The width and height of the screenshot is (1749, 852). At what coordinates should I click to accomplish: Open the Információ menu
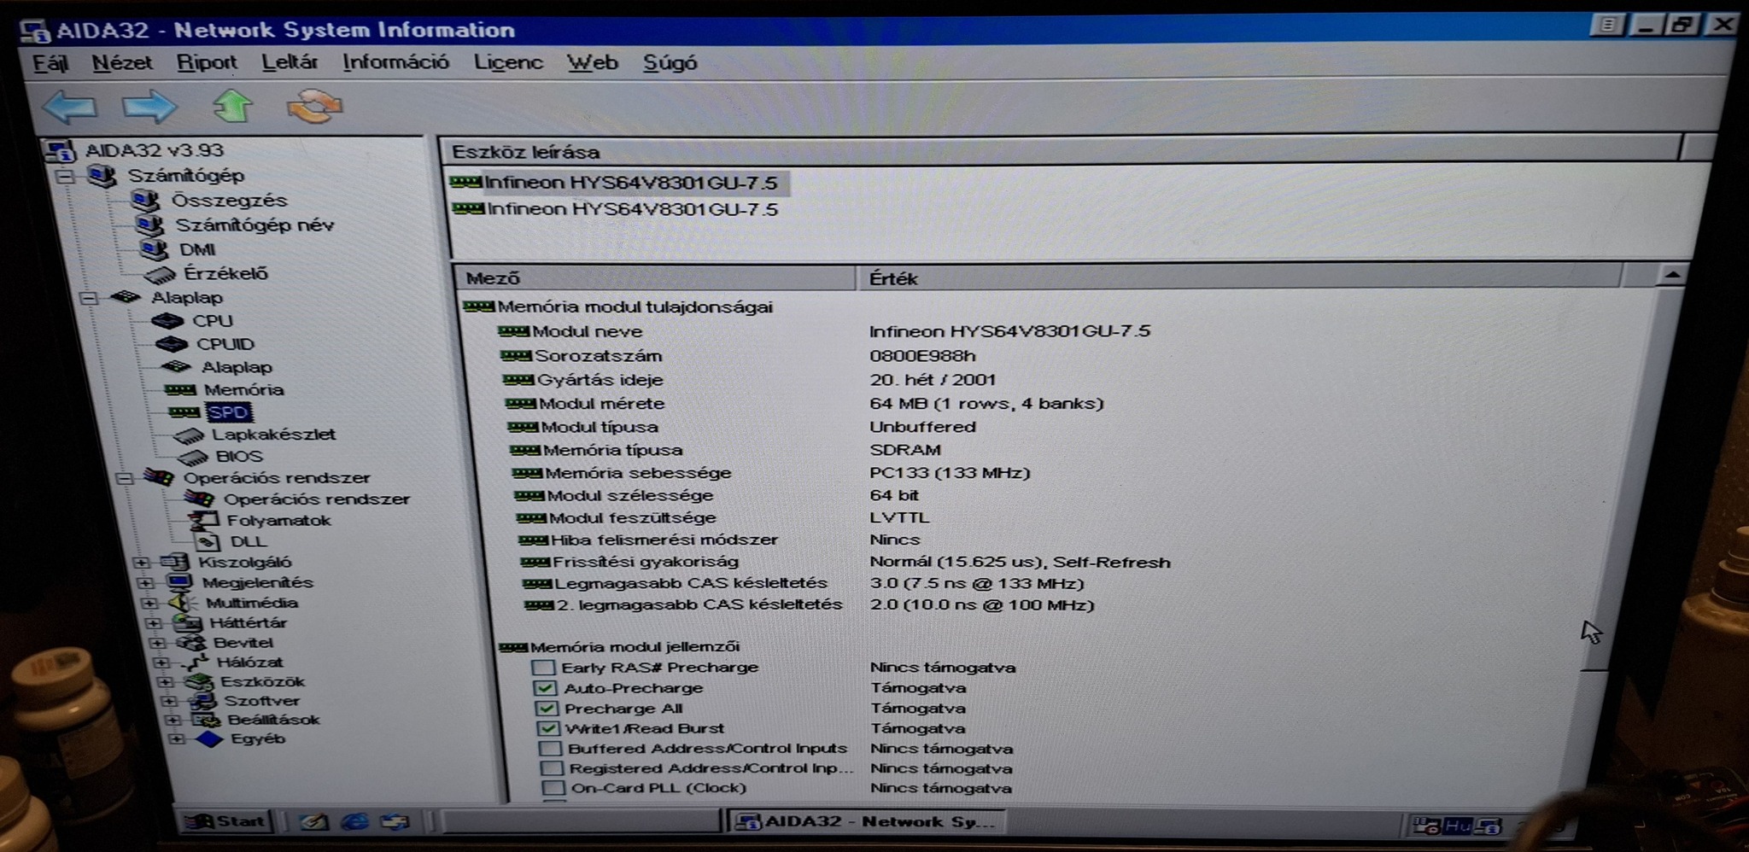(395, 62)
